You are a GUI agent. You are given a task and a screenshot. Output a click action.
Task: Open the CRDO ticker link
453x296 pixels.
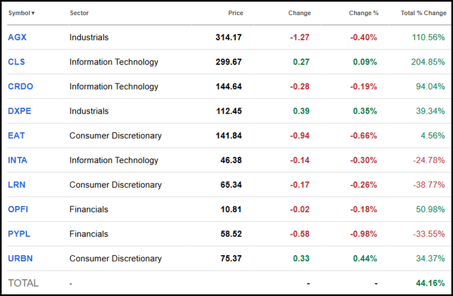(x=20, y=87)
